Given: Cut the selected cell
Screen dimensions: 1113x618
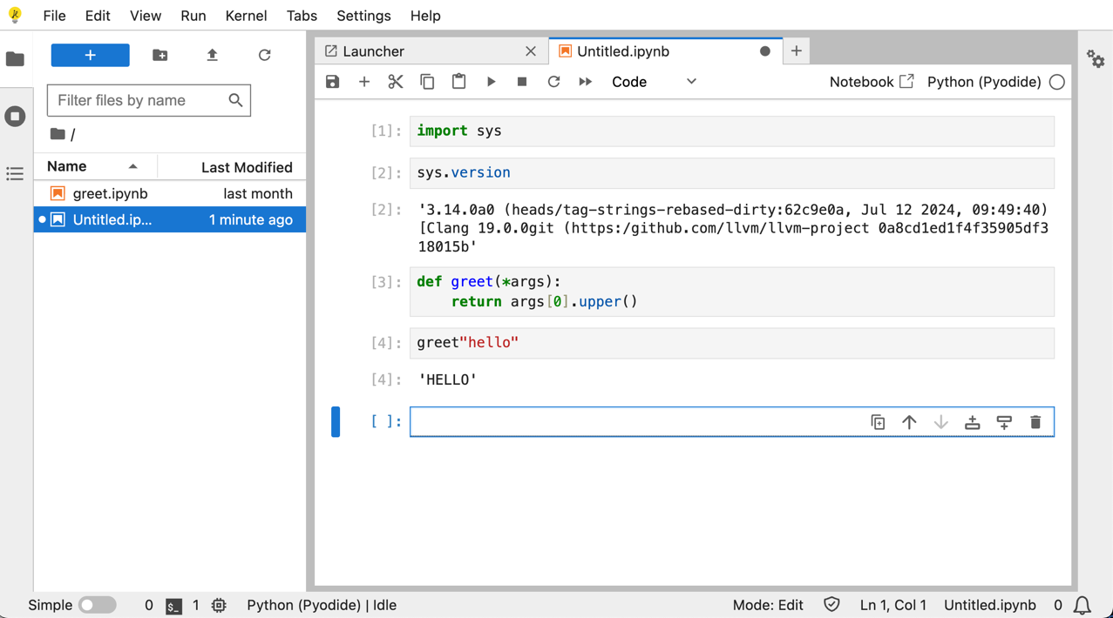Looking at the screenshot, I should 396,82.
